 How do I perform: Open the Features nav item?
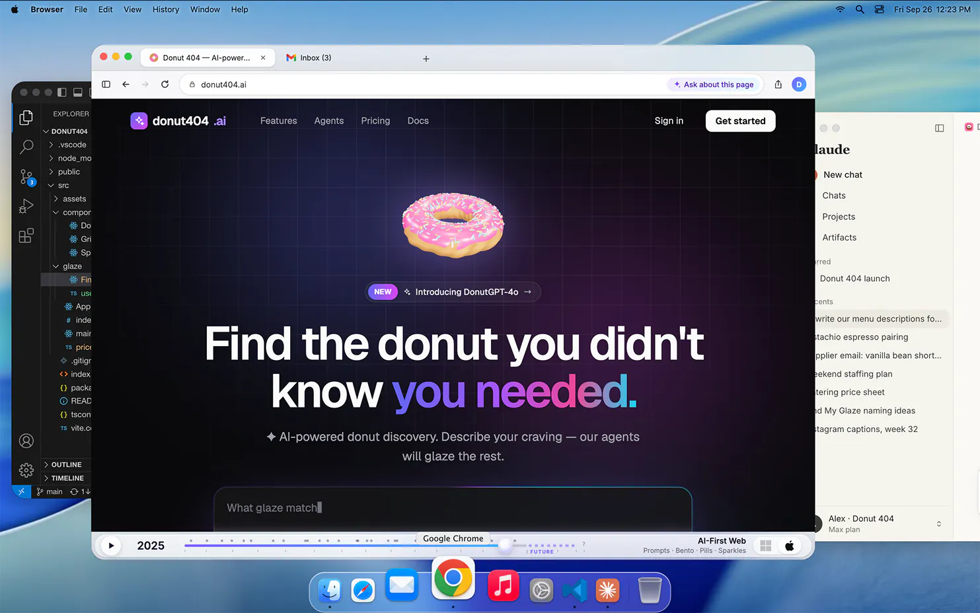pyautogui.click(x=279, y=121)
